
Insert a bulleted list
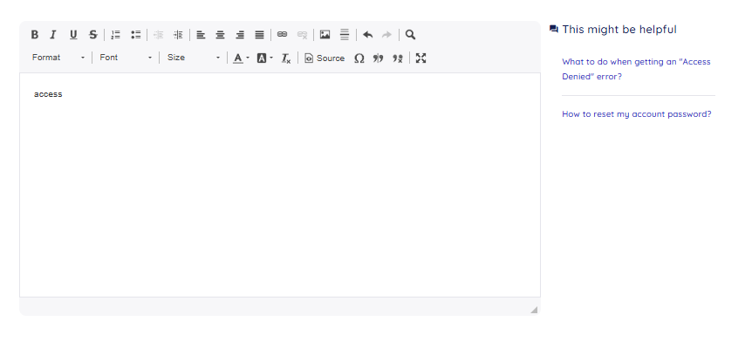136,35
